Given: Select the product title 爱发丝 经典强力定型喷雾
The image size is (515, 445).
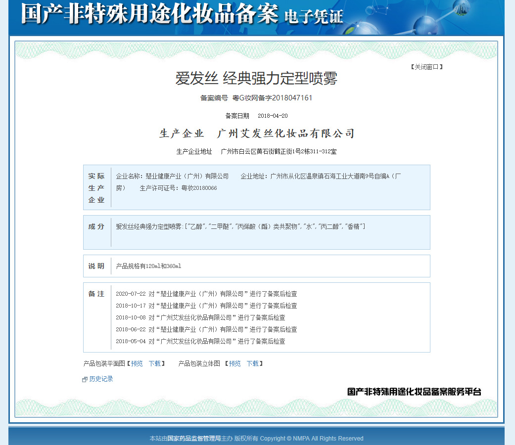Looking at the screenshot, I should (x=256, y=79).
